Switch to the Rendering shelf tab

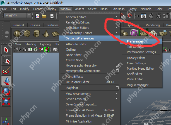153,25
